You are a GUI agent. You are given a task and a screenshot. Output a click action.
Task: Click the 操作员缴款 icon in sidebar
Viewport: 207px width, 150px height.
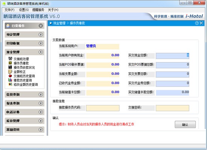(10, 63)
